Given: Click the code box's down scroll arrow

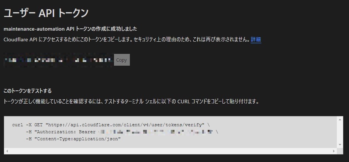Looking at the screenshot, I should [x=340, y=145].
